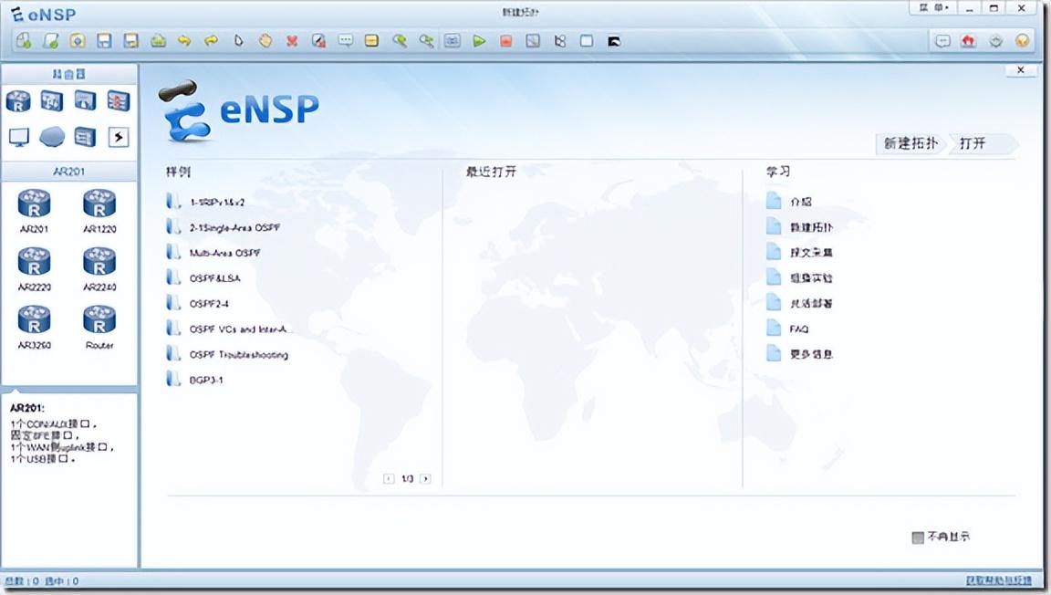Go to next page of samples
Image resolution: width=1051 pixels, height=595 pixels.
(425, 479)
